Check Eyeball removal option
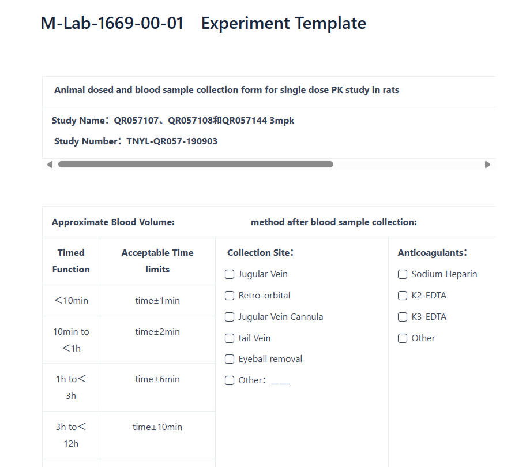This screenshot has height=467, width=530. [230, 359]
